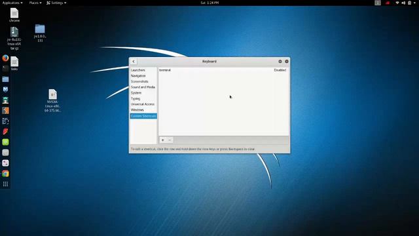
Task: Select the jre1.8.0_131 folder on the desktop
Action: pyautogui.click(x=40, y=33)
